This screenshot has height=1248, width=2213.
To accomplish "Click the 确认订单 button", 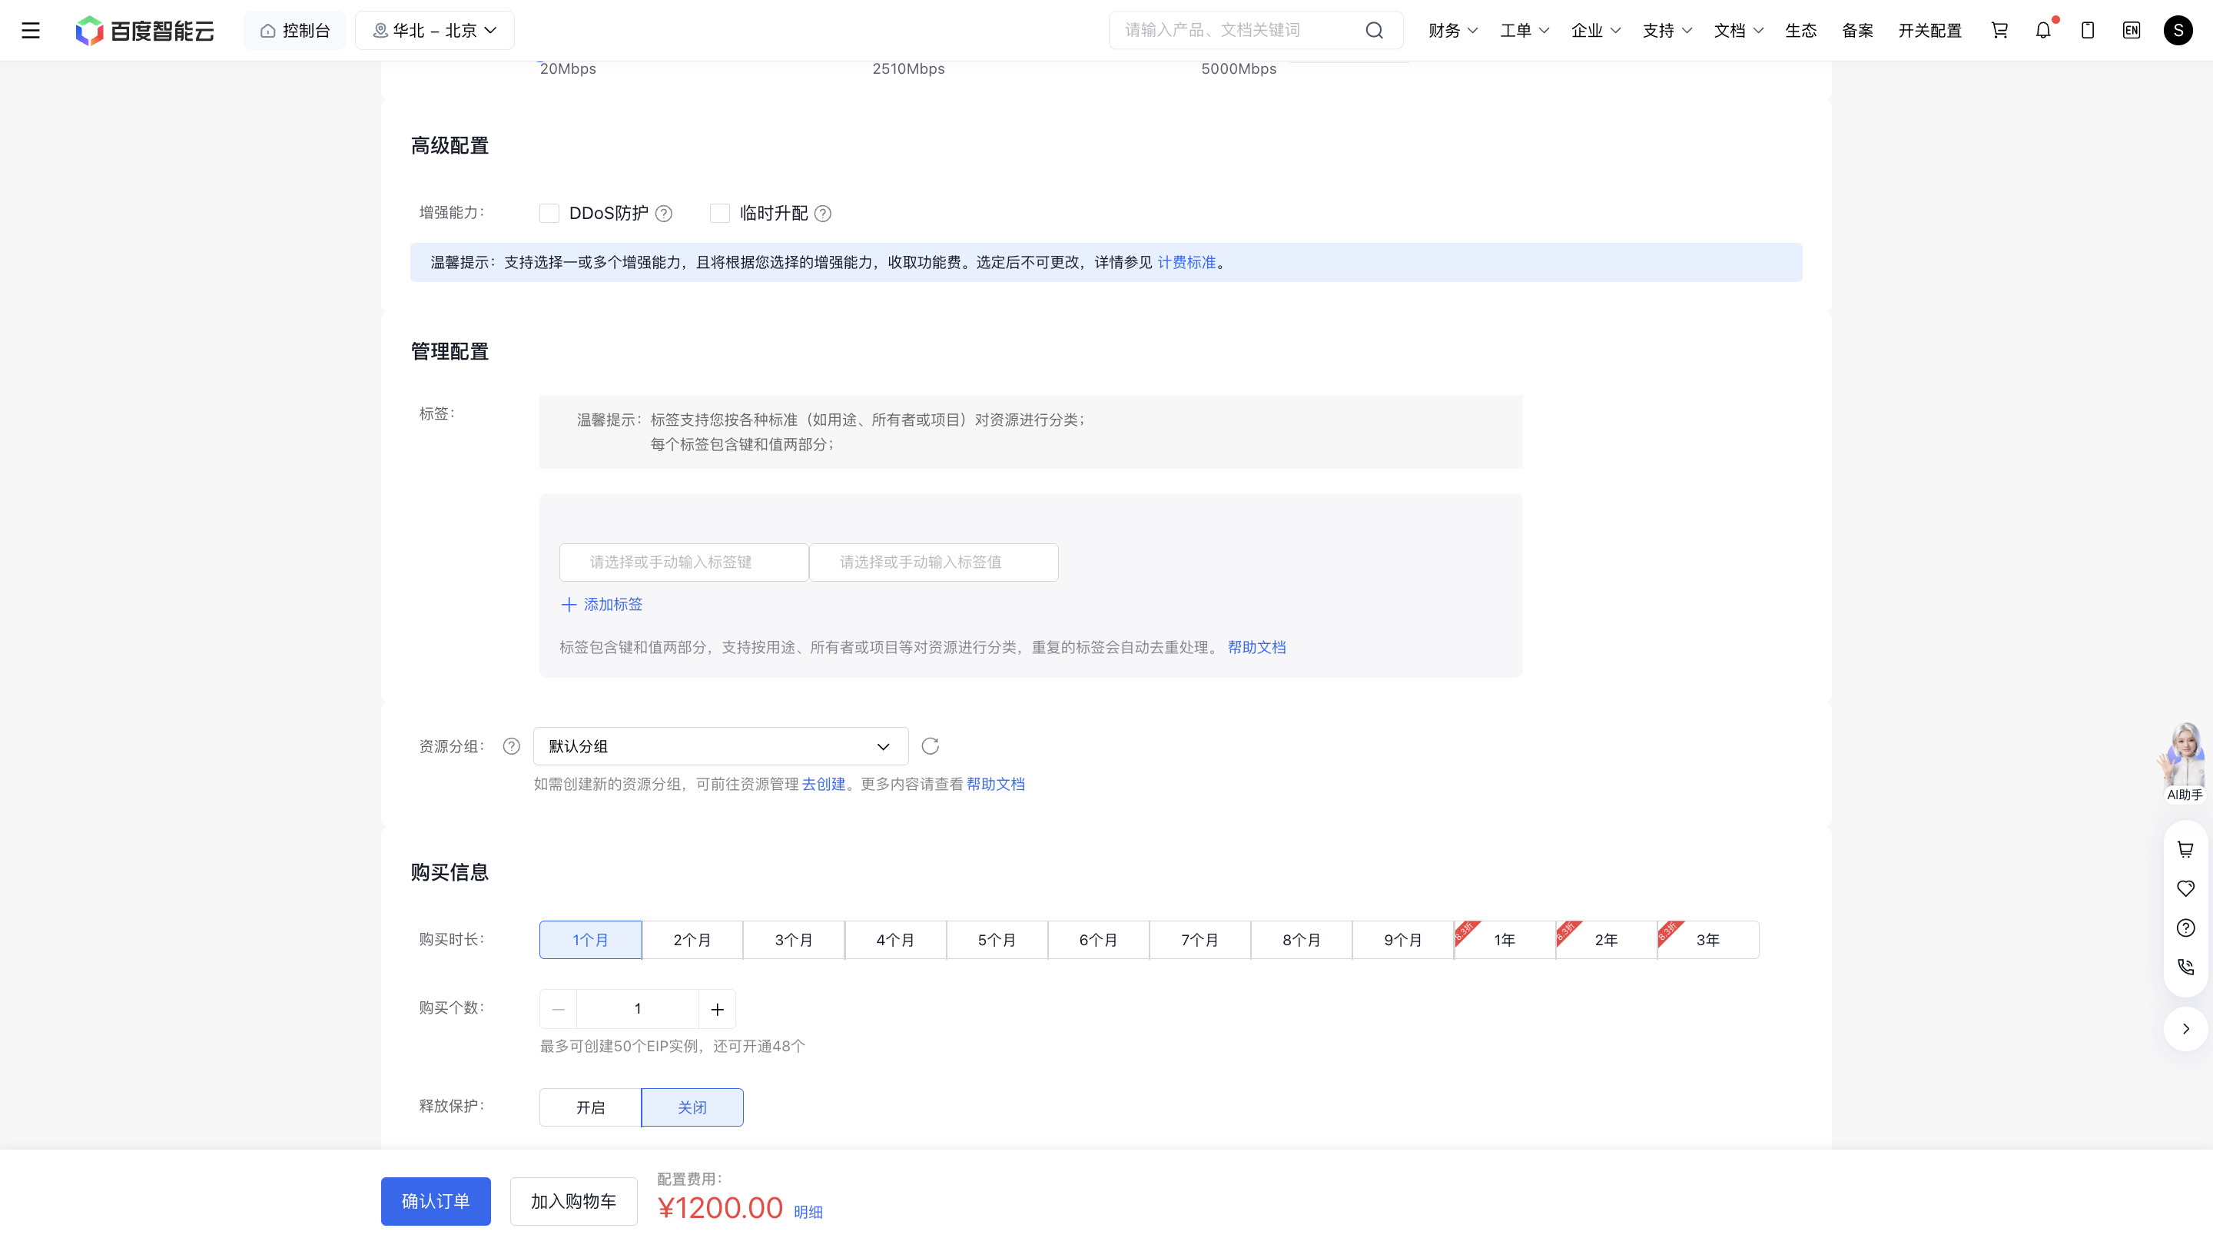I will point(436,1201).
